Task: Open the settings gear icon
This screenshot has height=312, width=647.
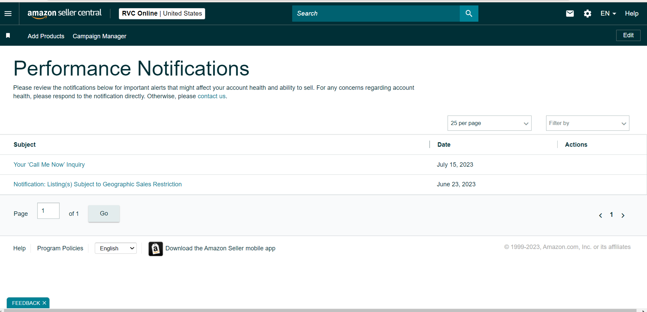Action: pyautogui.click(x=587, y=14)
